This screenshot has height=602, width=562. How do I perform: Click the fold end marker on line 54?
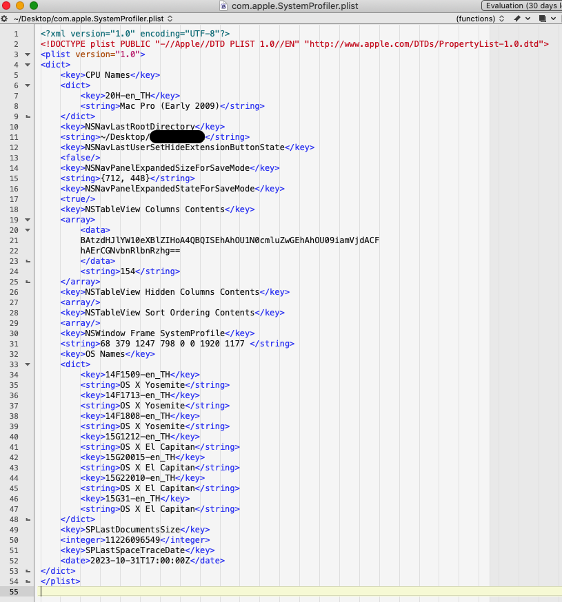click(28, 581)
